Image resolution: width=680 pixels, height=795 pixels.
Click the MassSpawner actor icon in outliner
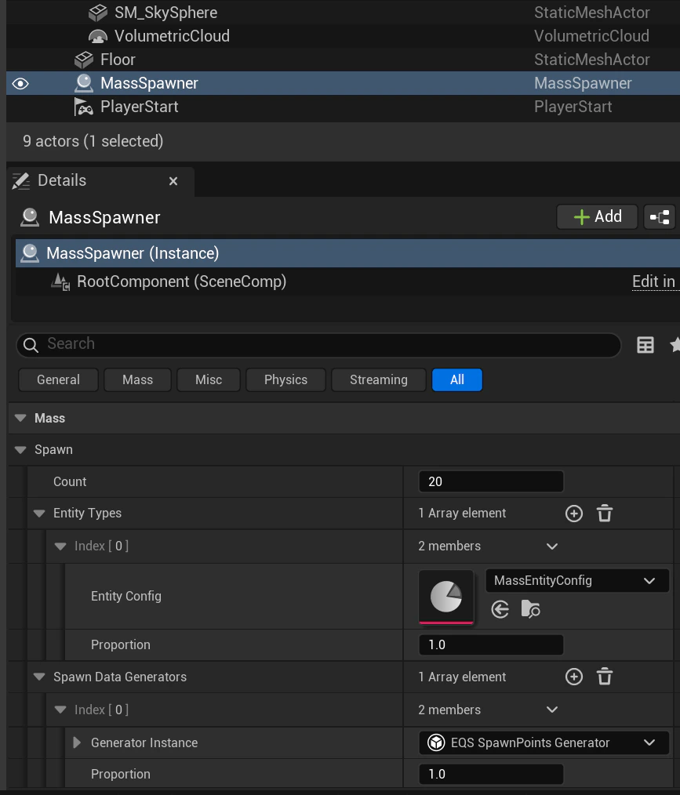click(x=84, y=83)
